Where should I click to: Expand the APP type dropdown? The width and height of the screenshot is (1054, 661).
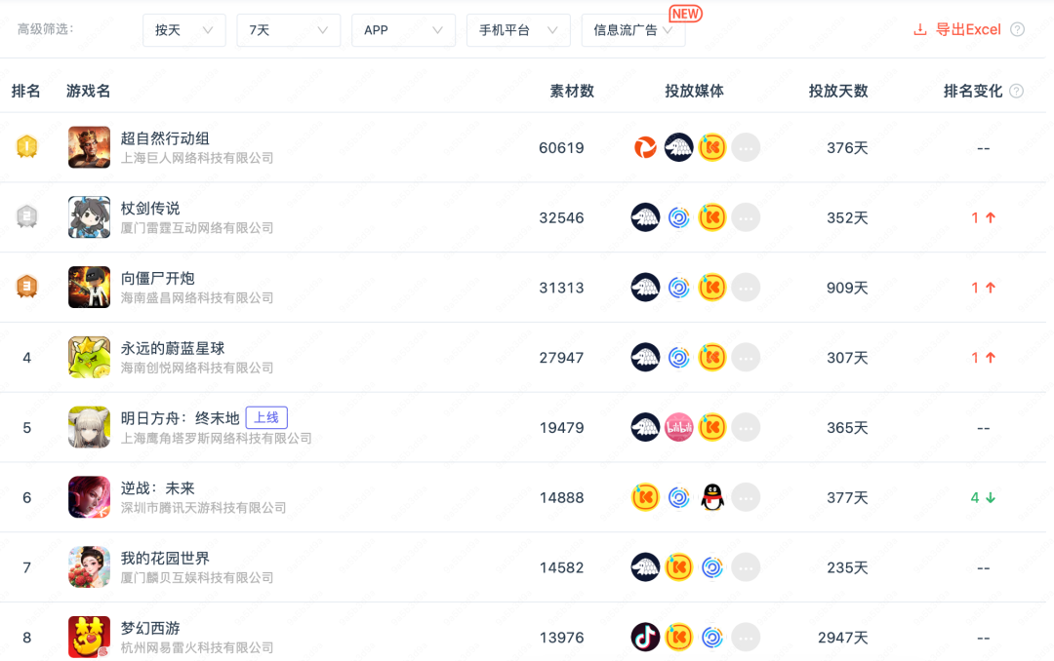[403, 30]
